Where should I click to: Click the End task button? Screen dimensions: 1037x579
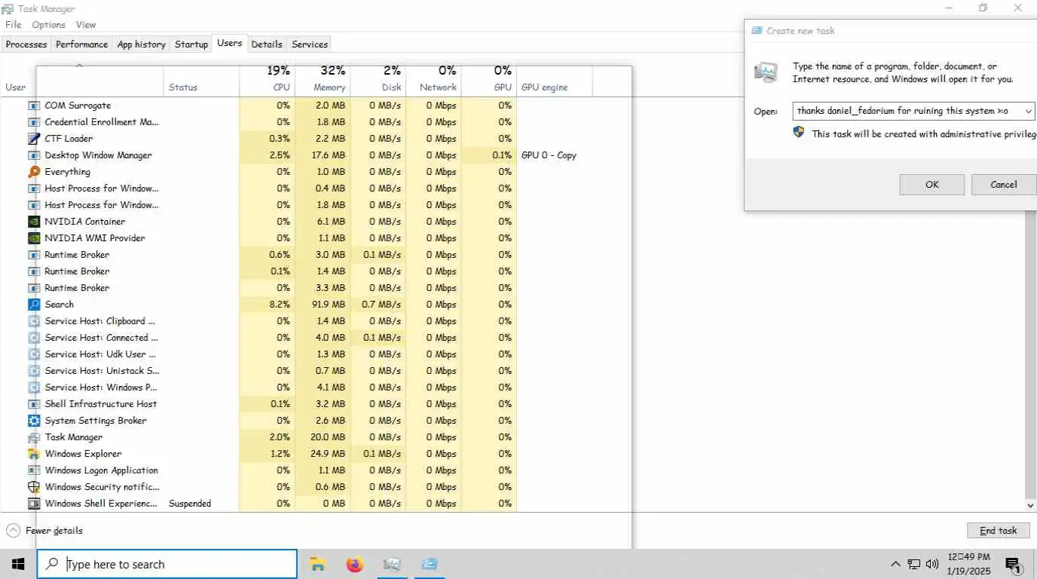(998, 531)
